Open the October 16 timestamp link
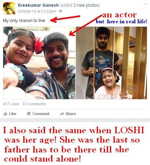 37,11
